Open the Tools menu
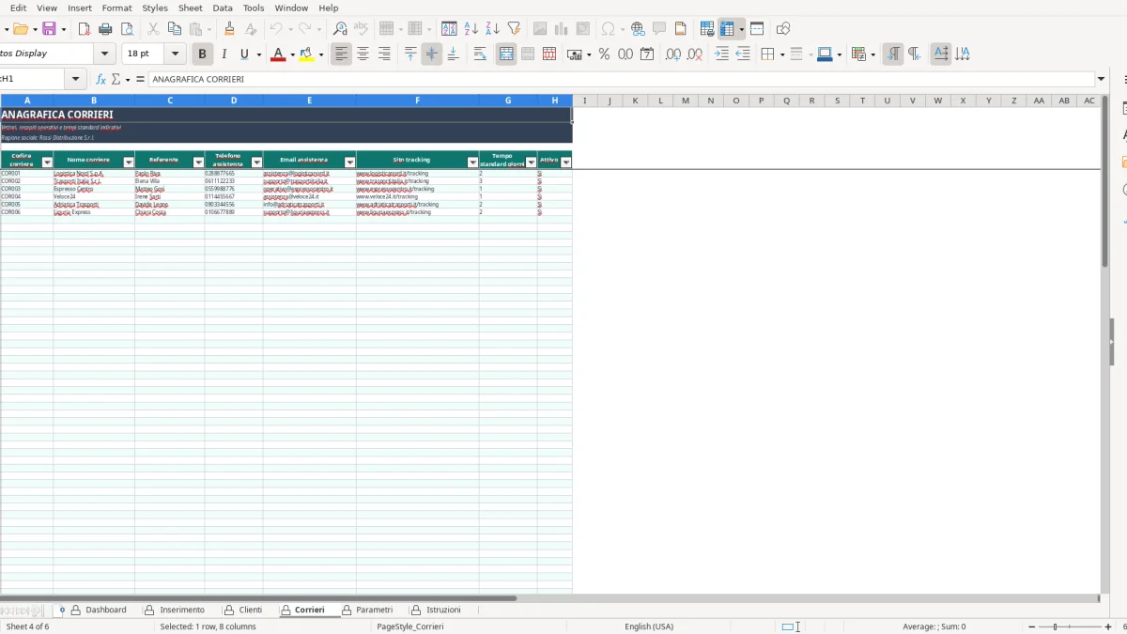Image resolution: width=1127 pixels, height=634 pixels. (254, 8)
